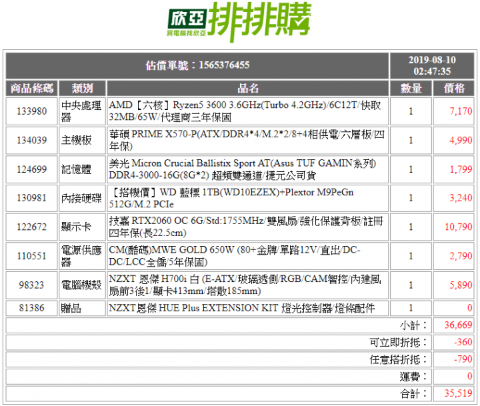
Task: Click the 可立即折抵 label
Action: coord(398,342)
